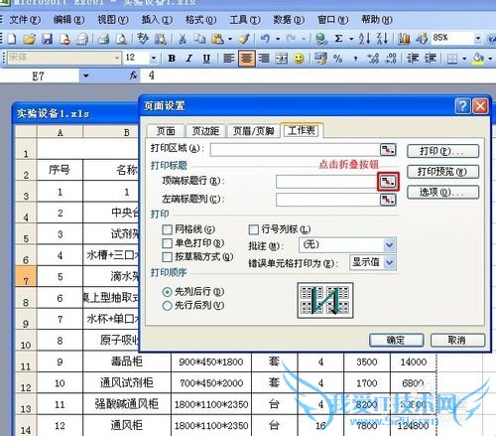This screenshot has height=436, width=496.
Task: Merge and center cells icon
Action: click(x=282, y=59)
